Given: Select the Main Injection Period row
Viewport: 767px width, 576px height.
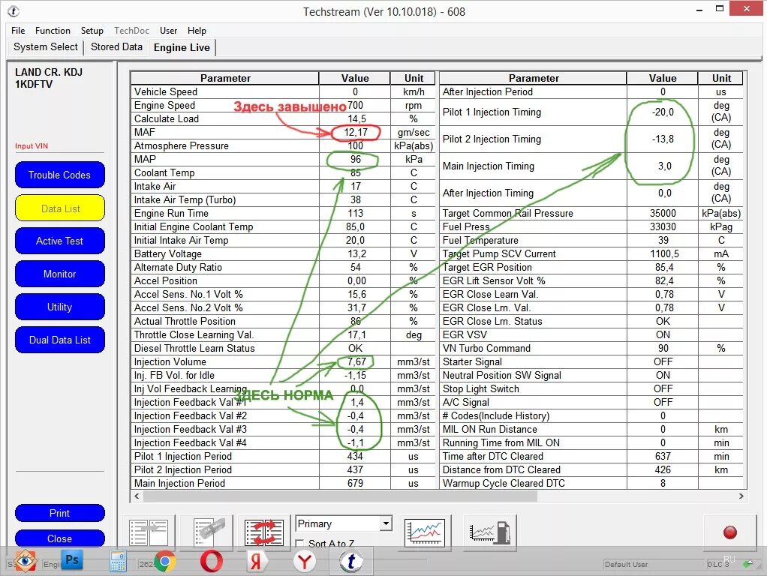Looking at the screenshot, I should [x=283, y=483].
